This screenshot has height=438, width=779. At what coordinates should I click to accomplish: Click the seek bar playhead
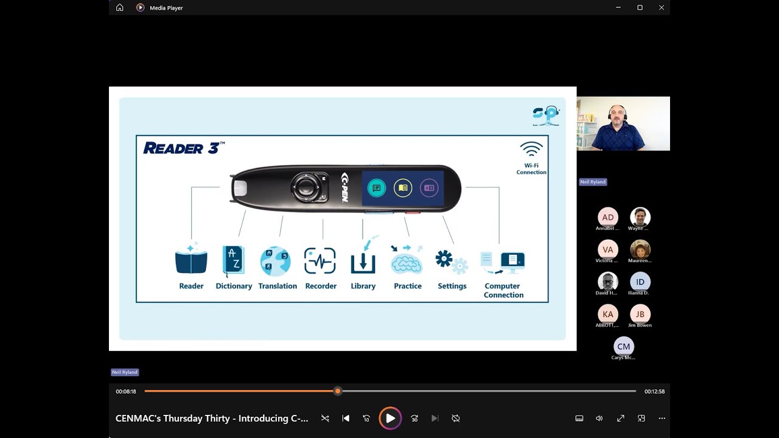pyautogui.click(x=338, y=391)
